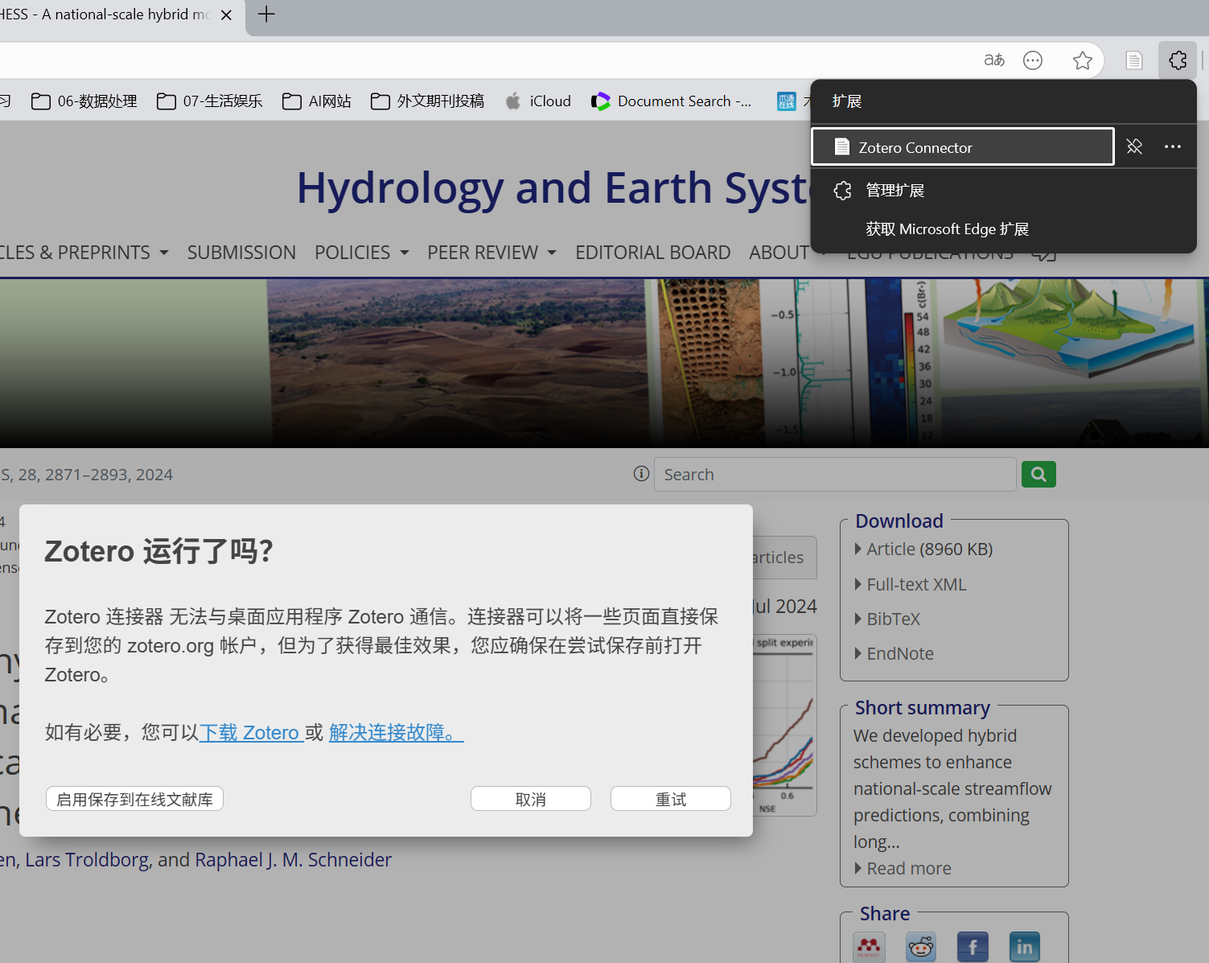Toggle the Extensions puzzle icon
This screenshot has height=963, width=1209.
click(x=1178, y=60)
